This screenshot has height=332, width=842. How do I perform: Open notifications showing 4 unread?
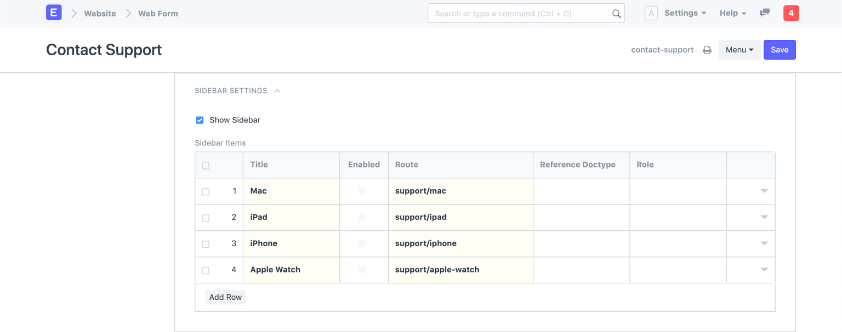tap(791, 13)
